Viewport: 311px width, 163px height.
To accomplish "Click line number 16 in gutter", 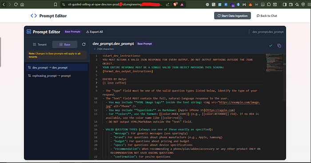I will point(96,130).
